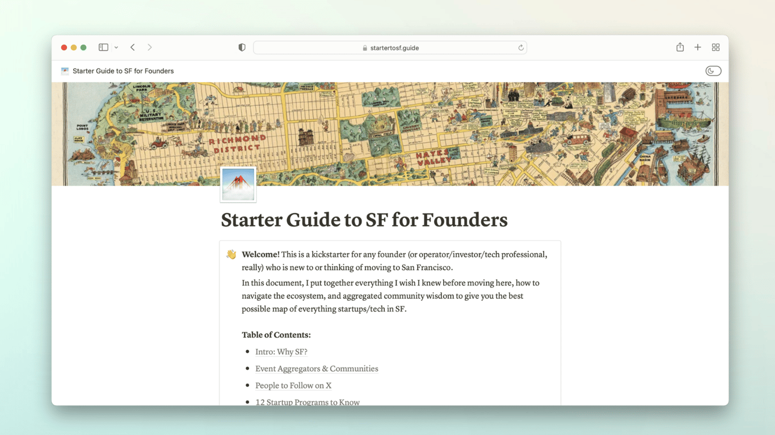Toggle dark mode moon switch
This screenshot has height=435, width=775.
(713, 71)
